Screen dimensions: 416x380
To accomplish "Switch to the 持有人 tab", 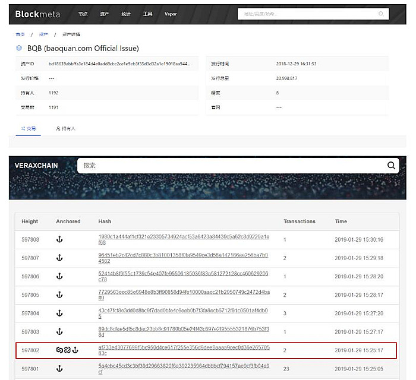I will tap(66, 129).
